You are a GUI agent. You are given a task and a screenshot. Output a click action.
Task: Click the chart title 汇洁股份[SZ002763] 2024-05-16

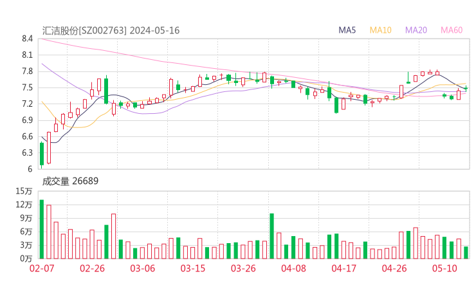pos(111,30)
